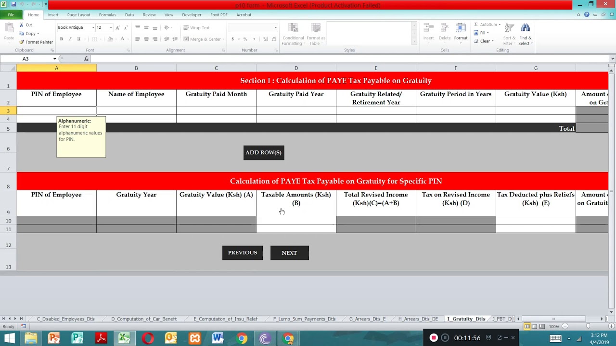Click the Insert Function fx icon
This screenshot has width=616, height=346.
(x=86, y=59)
